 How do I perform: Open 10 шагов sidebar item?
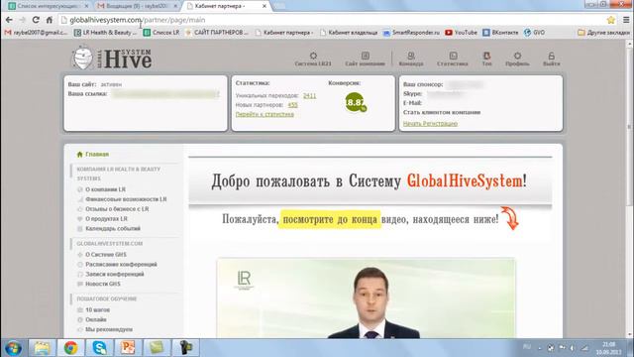[x=93, y=310]
